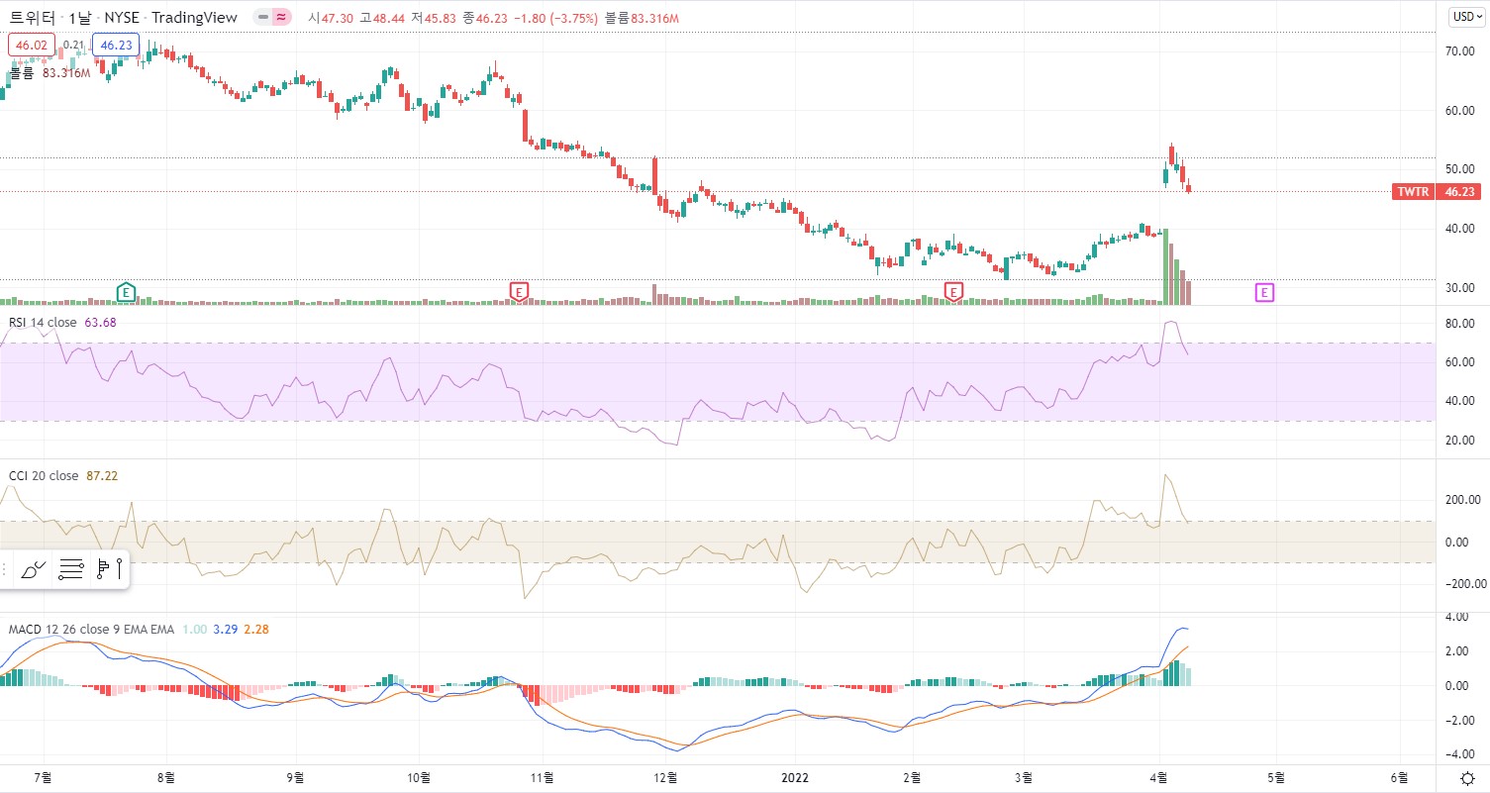1490x793 pixels.
Task: Grab the floating drawing toolbar's dotted handle
Action: [x=6, y=569]
